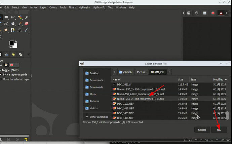This screenshot has height=144, width=232.
Task: Select the Paths tool
Action: pos(13,30)
